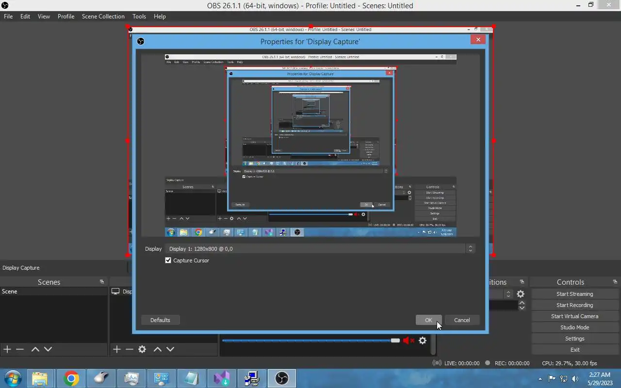Image resolution: width=621 pixels, height=388 pixels.
Task: Remove selected source with minus icon
Action: point(129,349)
